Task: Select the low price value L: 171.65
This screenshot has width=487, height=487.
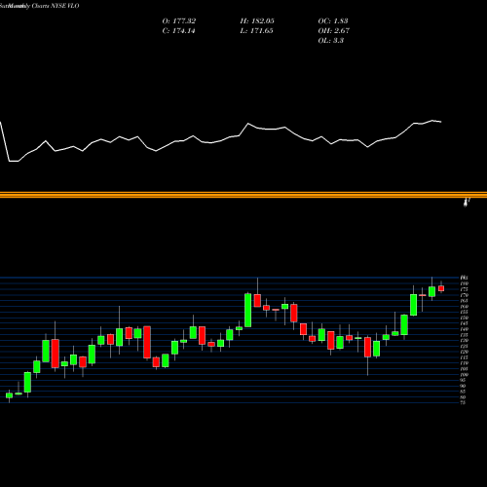Action: tap(256, 31)
